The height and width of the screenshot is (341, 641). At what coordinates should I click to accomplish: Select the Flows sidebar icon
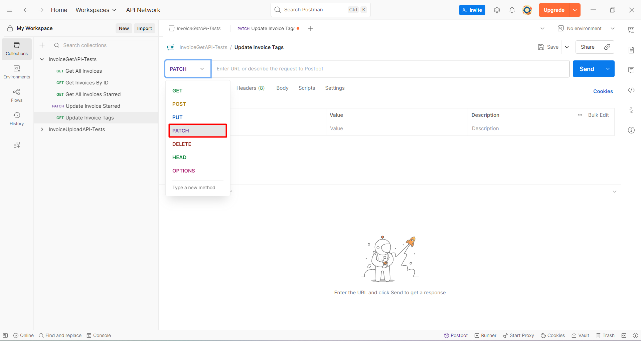[x=16, y=95]
